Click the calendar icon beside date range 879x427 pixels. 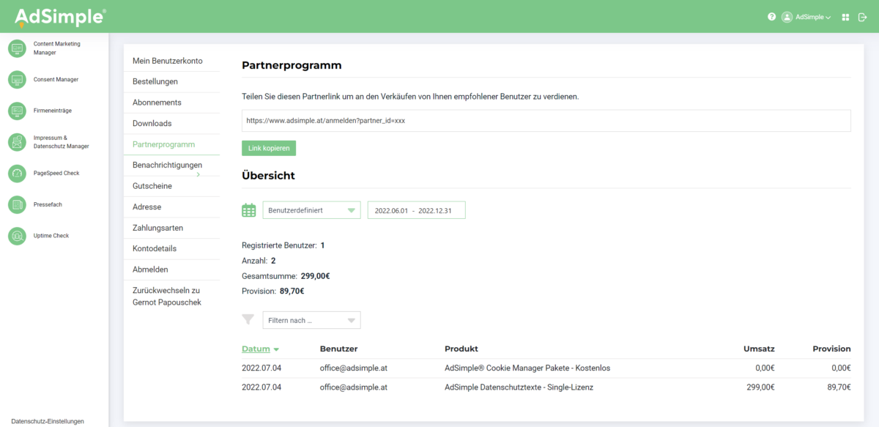point(249,210)
